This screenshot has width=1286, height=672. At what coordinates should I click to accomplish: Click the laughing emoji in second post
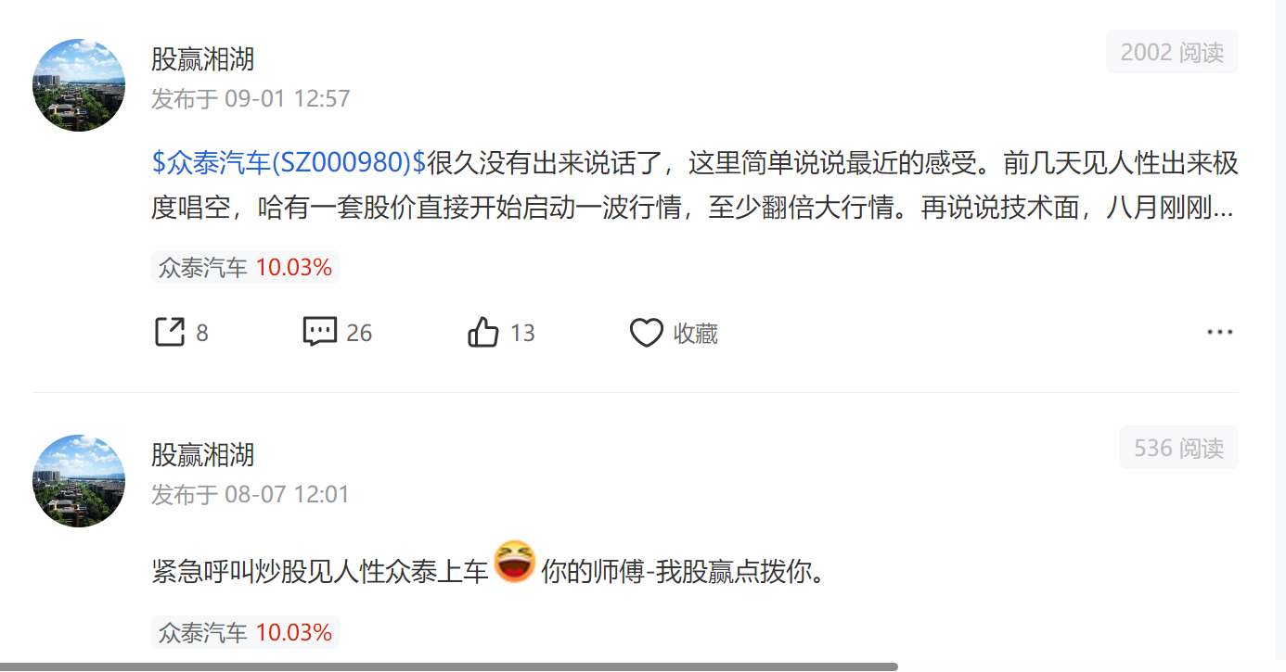(515, 562)
